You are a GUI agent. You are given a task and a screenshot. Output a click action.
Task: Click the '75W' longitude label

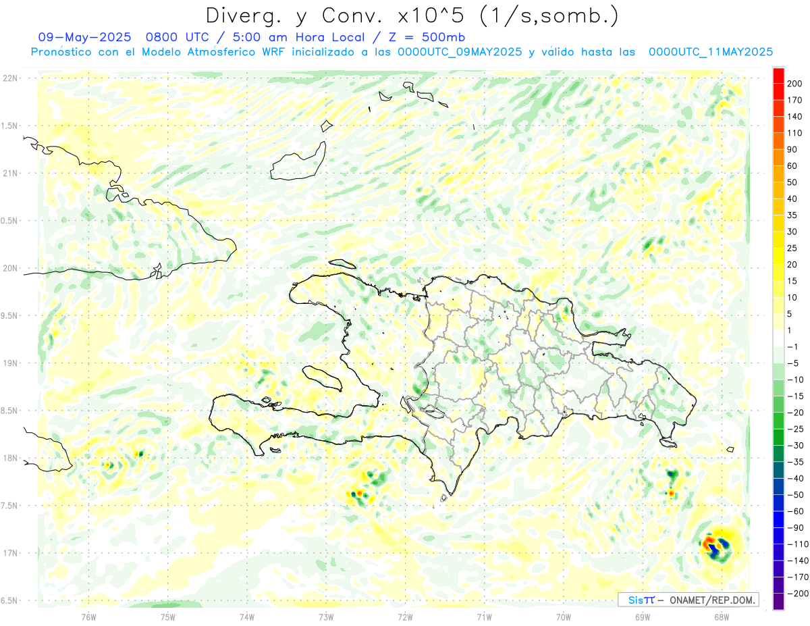pos(167,617)
